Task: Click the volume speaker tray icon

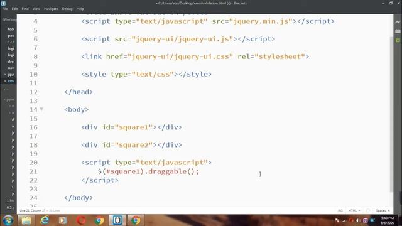Action: pyautogui.click(x=358, y=220)
